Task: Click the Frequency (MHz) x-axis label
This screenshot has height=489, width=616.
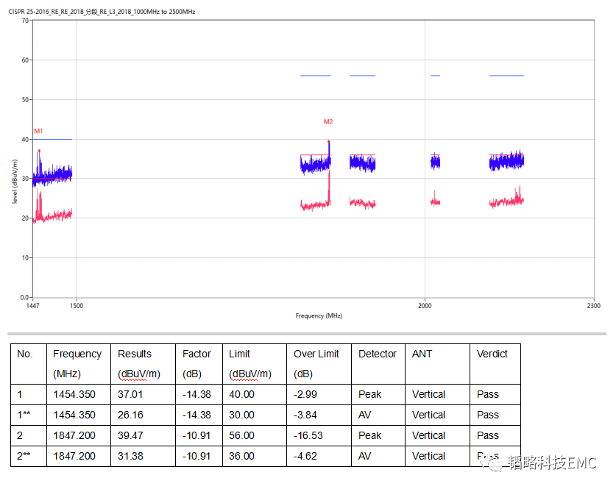Action: tap(319, 315)
